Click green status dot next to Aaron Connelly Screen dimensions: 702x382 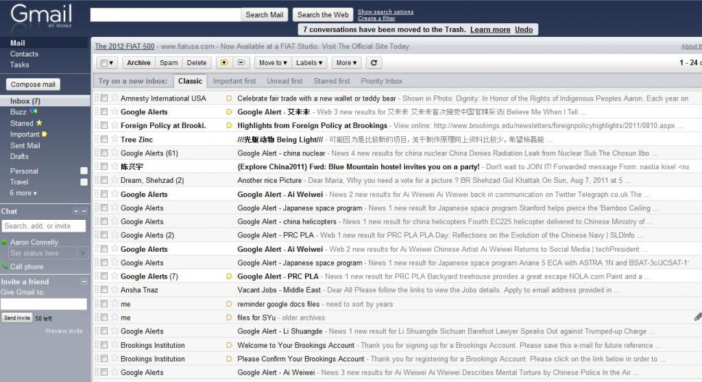point(4,242)
